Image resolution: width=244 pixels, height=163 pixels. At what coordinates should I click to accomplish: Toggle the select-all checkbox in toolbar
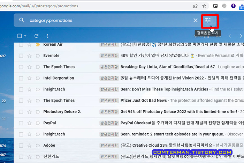pyautogui.click(x=20, y=36)
